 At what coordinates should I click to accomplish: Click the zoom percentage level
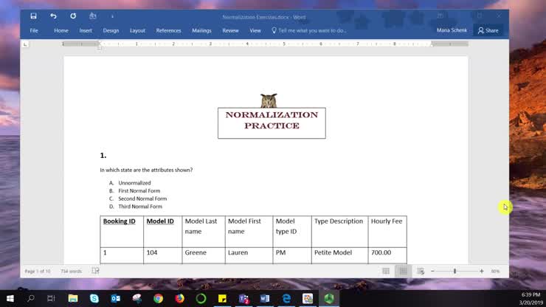(x=495, y=271)
